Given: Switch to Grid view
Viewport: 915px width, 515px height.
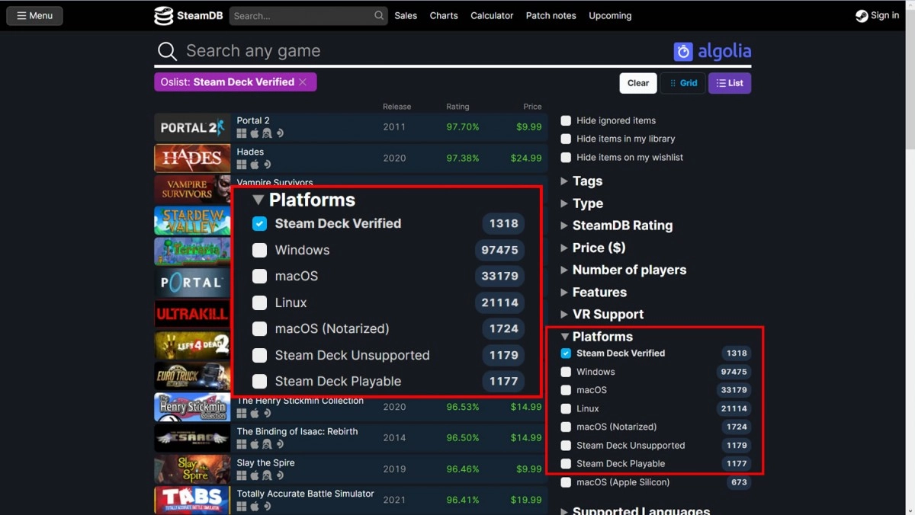Looking at the screenshot, I should click(x=682, y=83).
